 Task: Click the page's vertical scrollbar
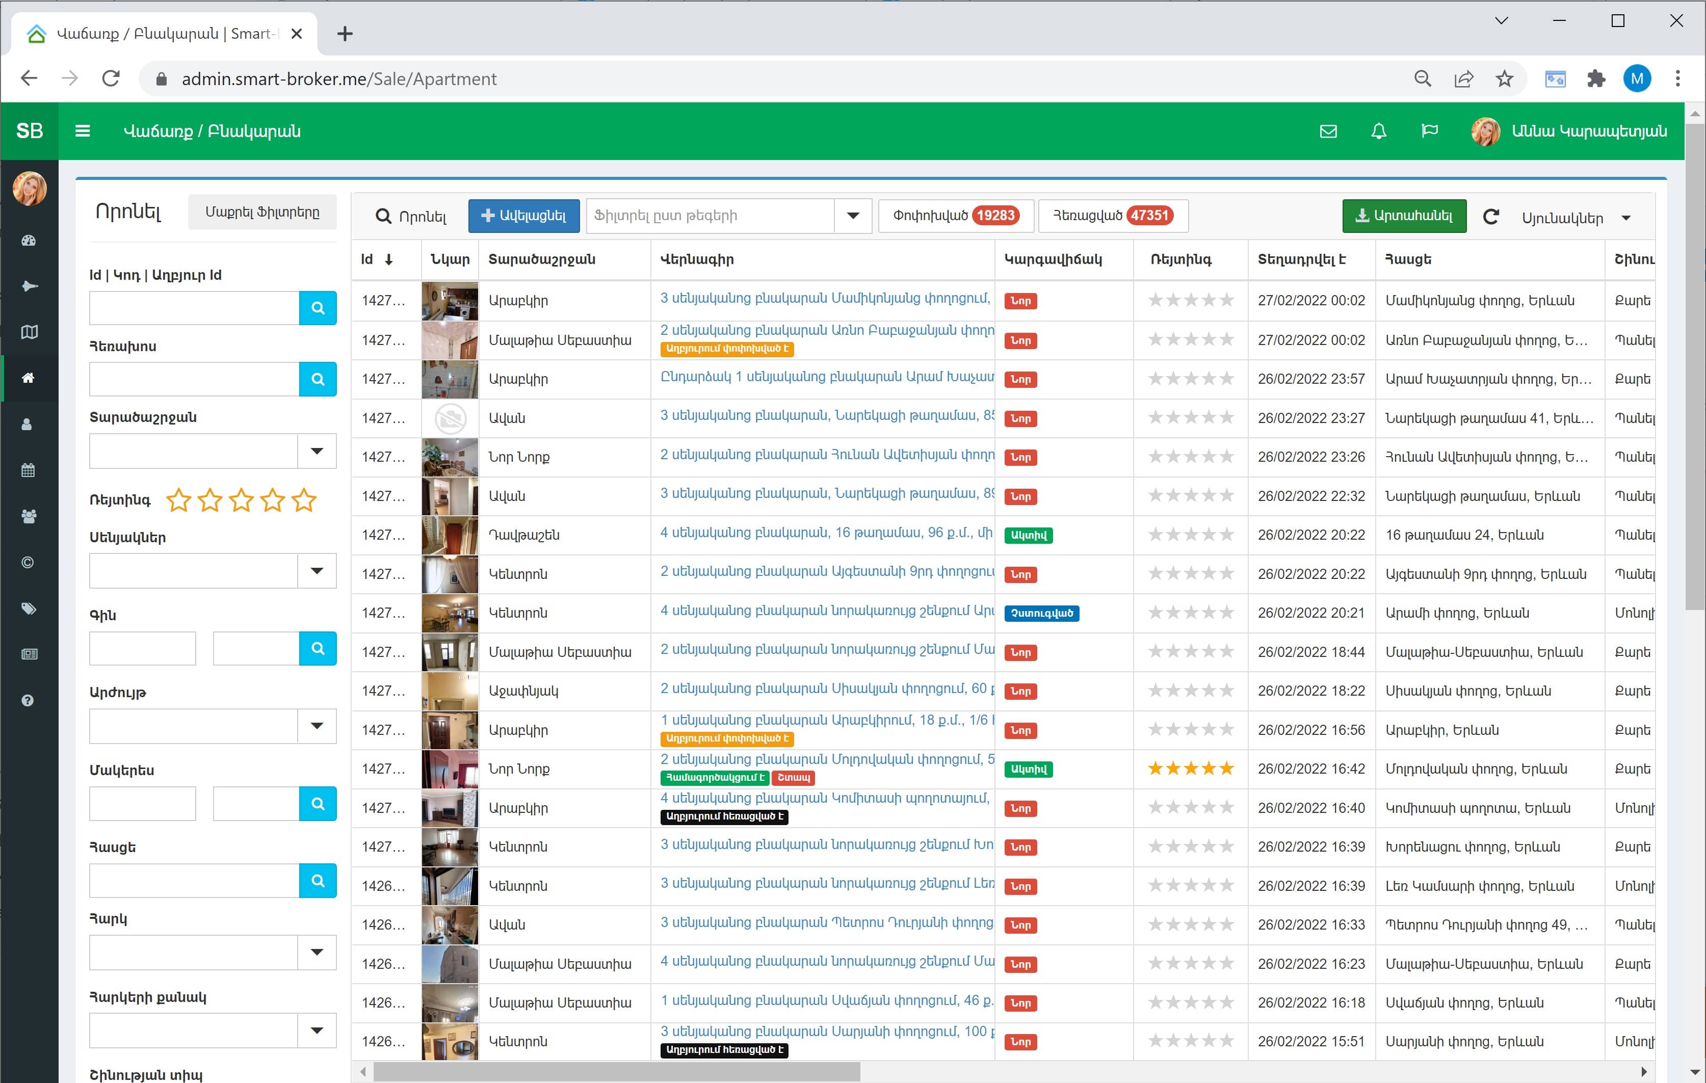pyautogui.click(x=1695, y=366)
